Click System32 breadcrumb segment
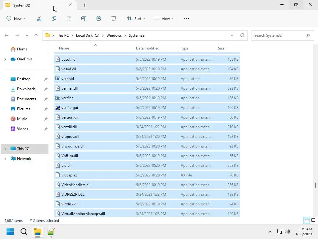 (137, 35)
